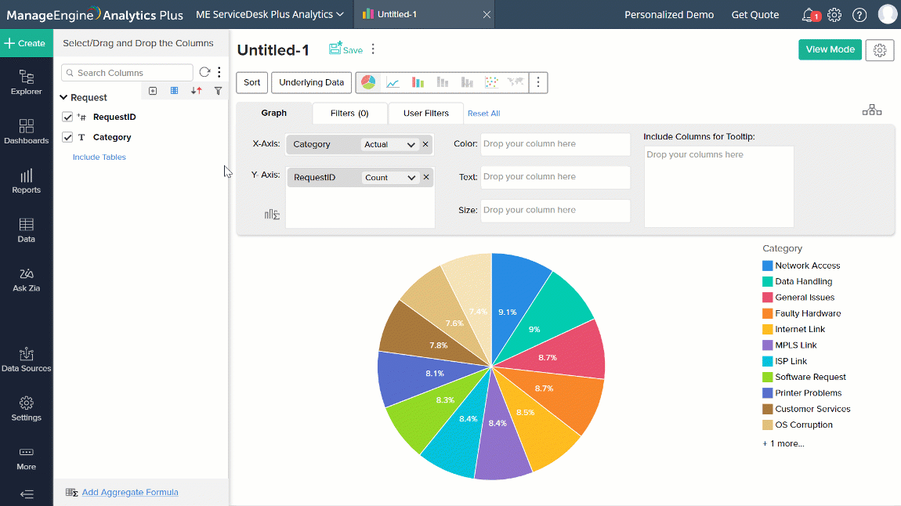Open the Data section
The image size is (901, 506).
pyautogui.click(x=27, y=230)
